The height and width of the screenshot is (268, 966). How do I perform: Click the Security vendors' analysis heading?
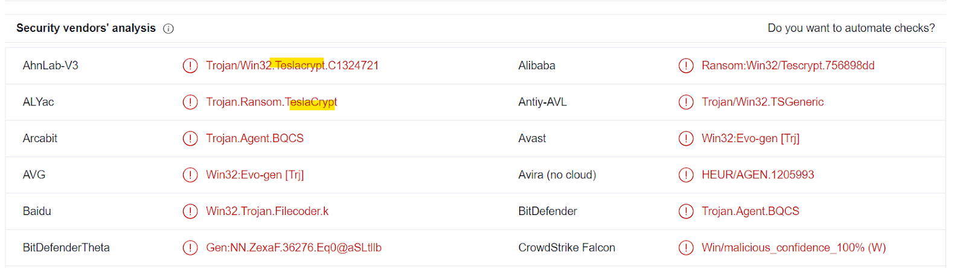click(86, 28)
